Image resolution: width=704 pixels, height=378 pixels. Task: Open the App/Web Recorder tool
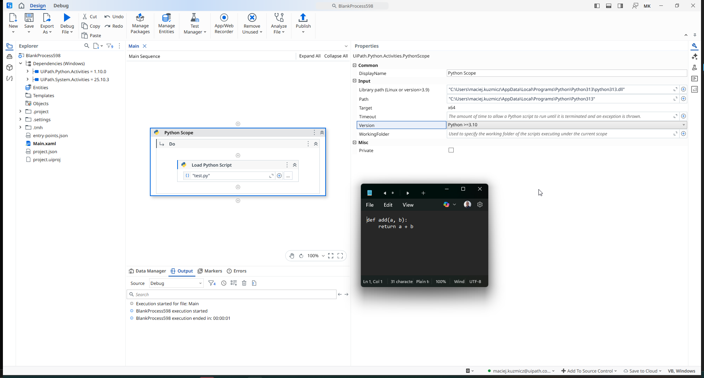224,24
